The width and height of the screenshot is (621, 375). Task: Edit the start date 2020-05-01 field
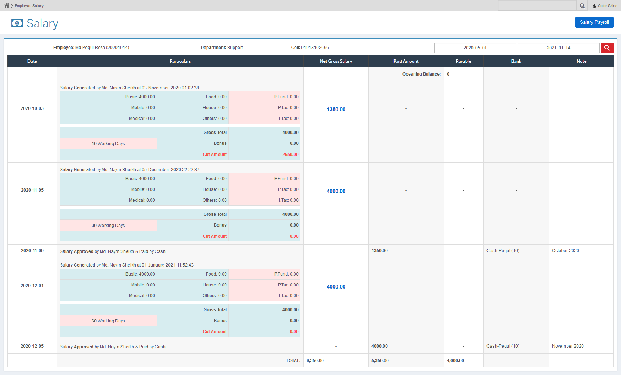[475, 48]
